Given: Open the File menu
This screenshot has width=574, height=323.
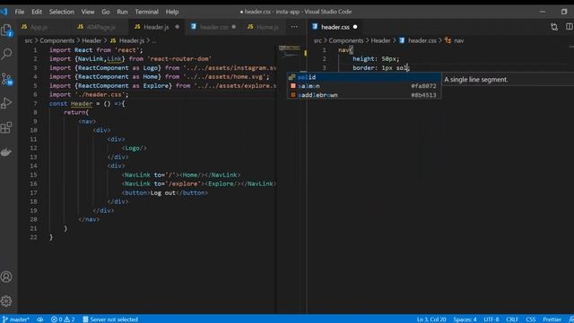Looking at the screenshot, I should 20,12.
